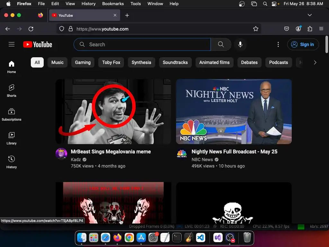Open Spotlight search in menu bar
This screenshot has width=329, height=247.
click(265, 4)
